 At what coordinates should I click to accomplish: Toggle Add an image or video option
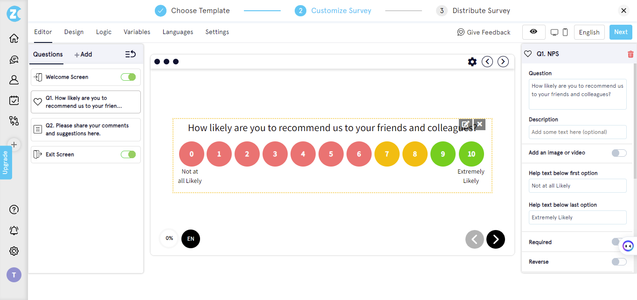click(619, 153)
